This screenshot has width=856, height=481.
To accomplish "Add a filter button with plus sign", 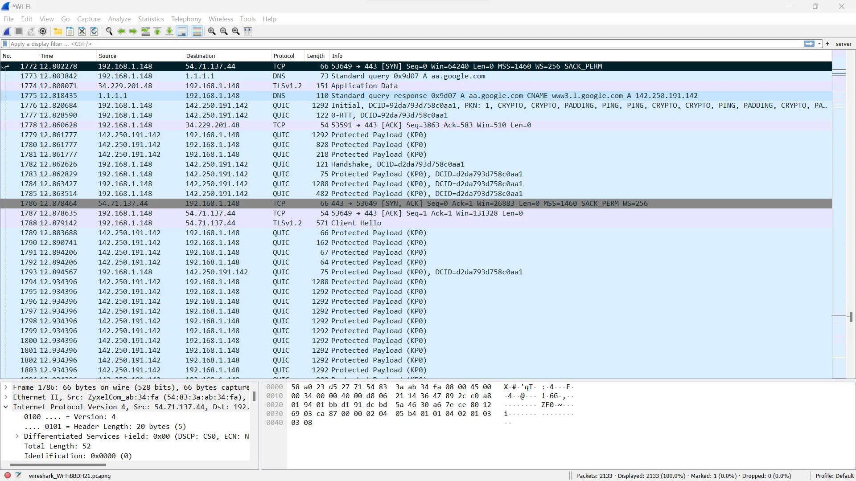I will click(x=827, y=44).
